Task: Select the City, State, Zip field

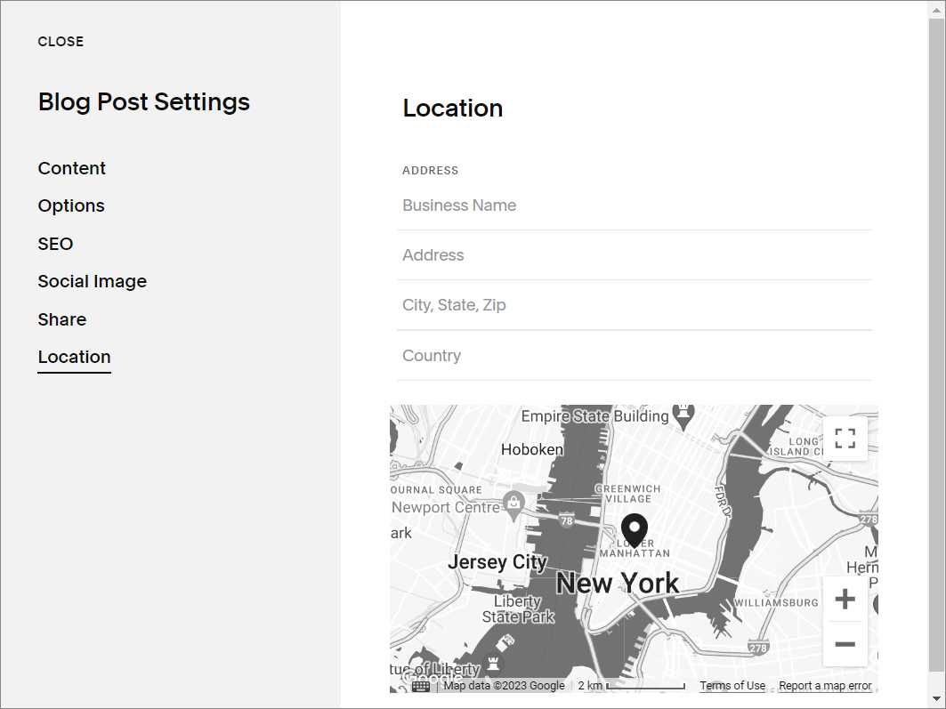Action: 634,305
